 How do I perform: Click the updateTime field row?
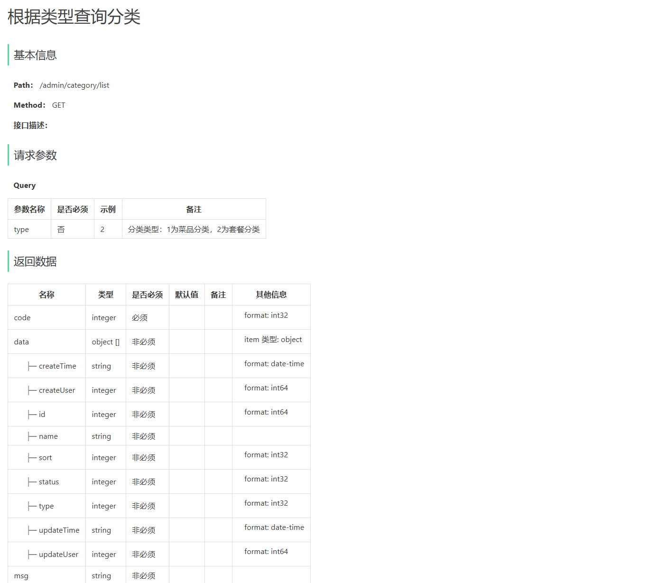coord(159,530)
